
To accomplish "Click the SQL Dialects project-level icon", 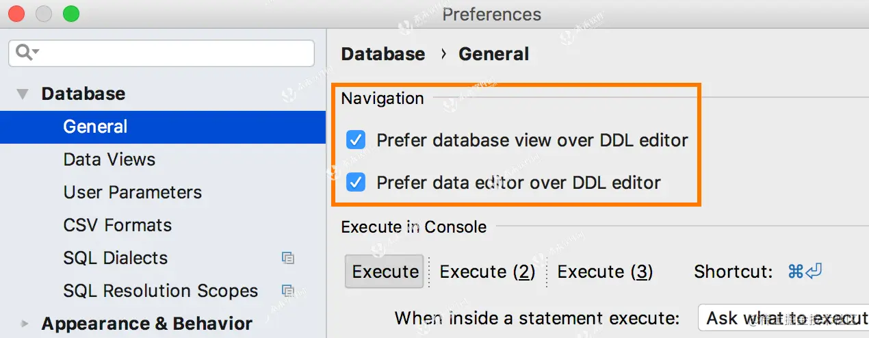I will pyautogui.click(x=288, y=258).
